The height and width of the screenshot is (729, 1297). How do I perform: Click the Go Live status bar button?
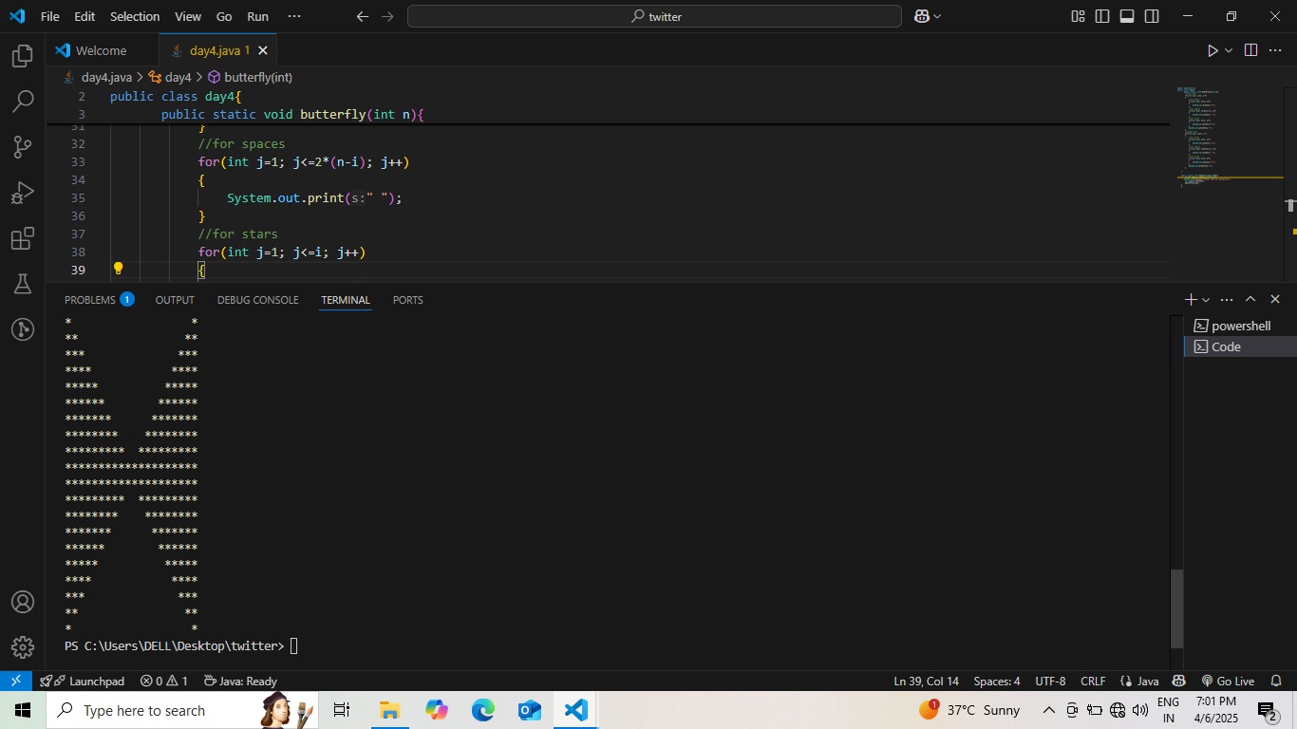[x=1228, y=681]
